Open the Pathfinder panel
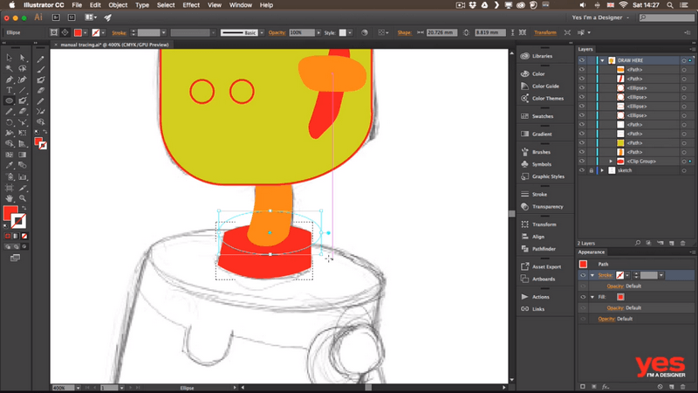 pos(544,249)
